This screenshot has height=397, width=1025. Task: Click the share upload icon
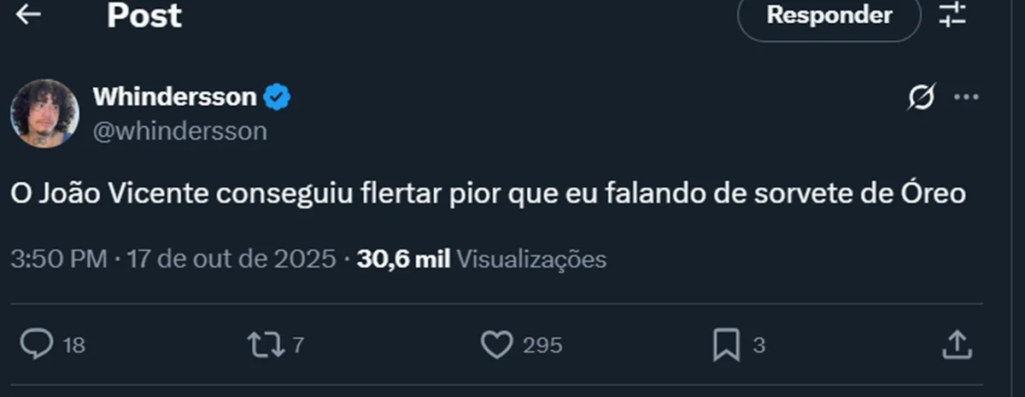coord(957,344)
